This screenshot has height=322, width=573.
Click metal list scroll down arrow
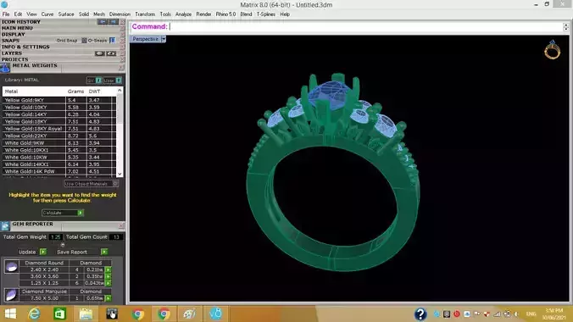pyautogui.click(x=120, y=174)
